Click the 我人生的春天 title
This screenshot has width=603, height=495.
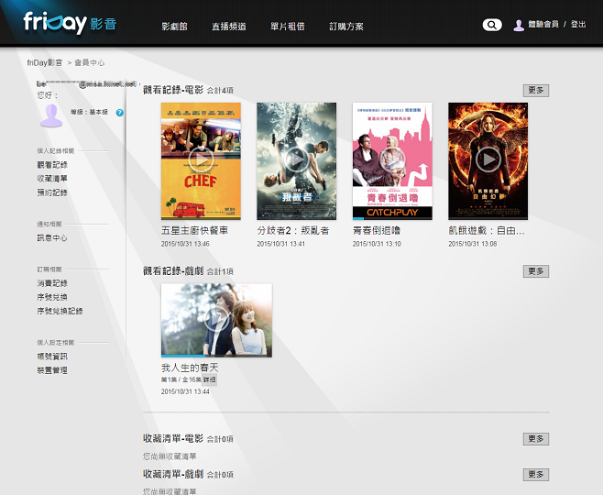coord(190,368)
